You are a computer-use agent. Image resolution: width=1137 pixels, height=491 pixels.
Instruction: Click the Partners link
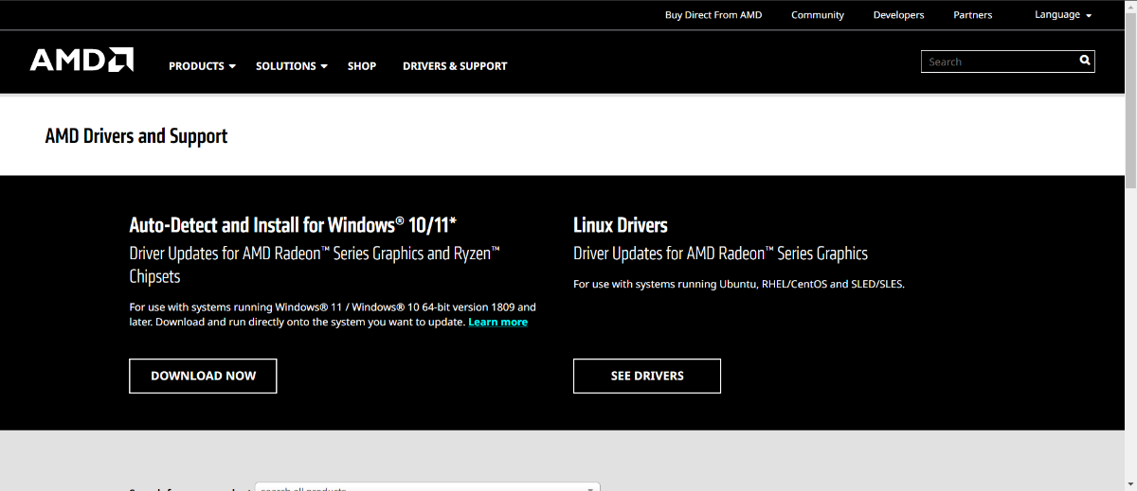[x=973, y=15]
